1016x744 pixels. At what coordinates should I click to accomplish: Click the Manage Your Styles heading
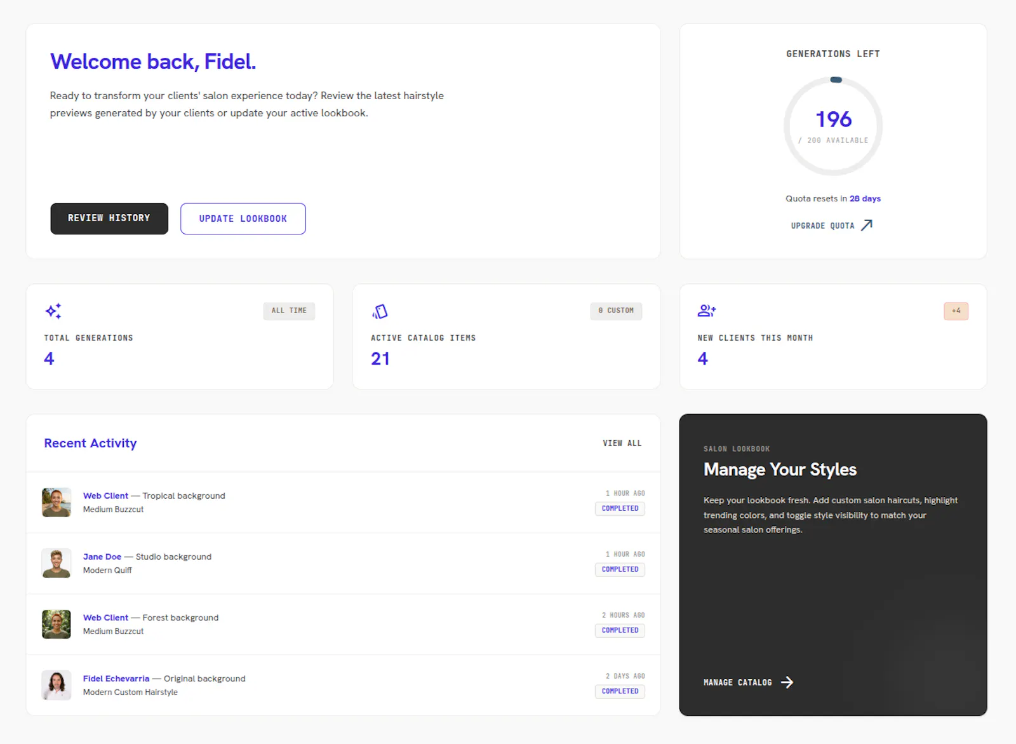[780, 470]
